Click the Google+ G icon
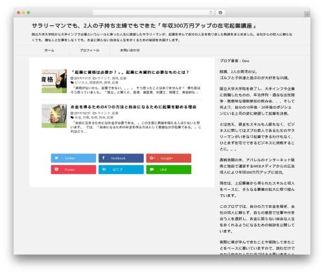Image resolution: width=324 pixels, height=274 pixels. click(152, 158)
